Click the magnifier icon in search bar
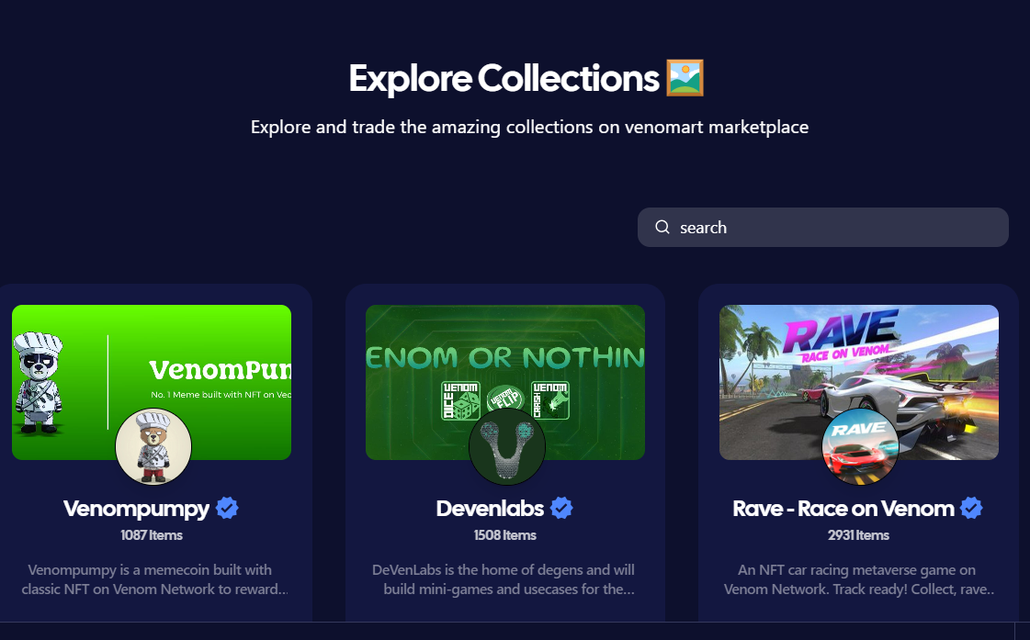 (662, 227)
